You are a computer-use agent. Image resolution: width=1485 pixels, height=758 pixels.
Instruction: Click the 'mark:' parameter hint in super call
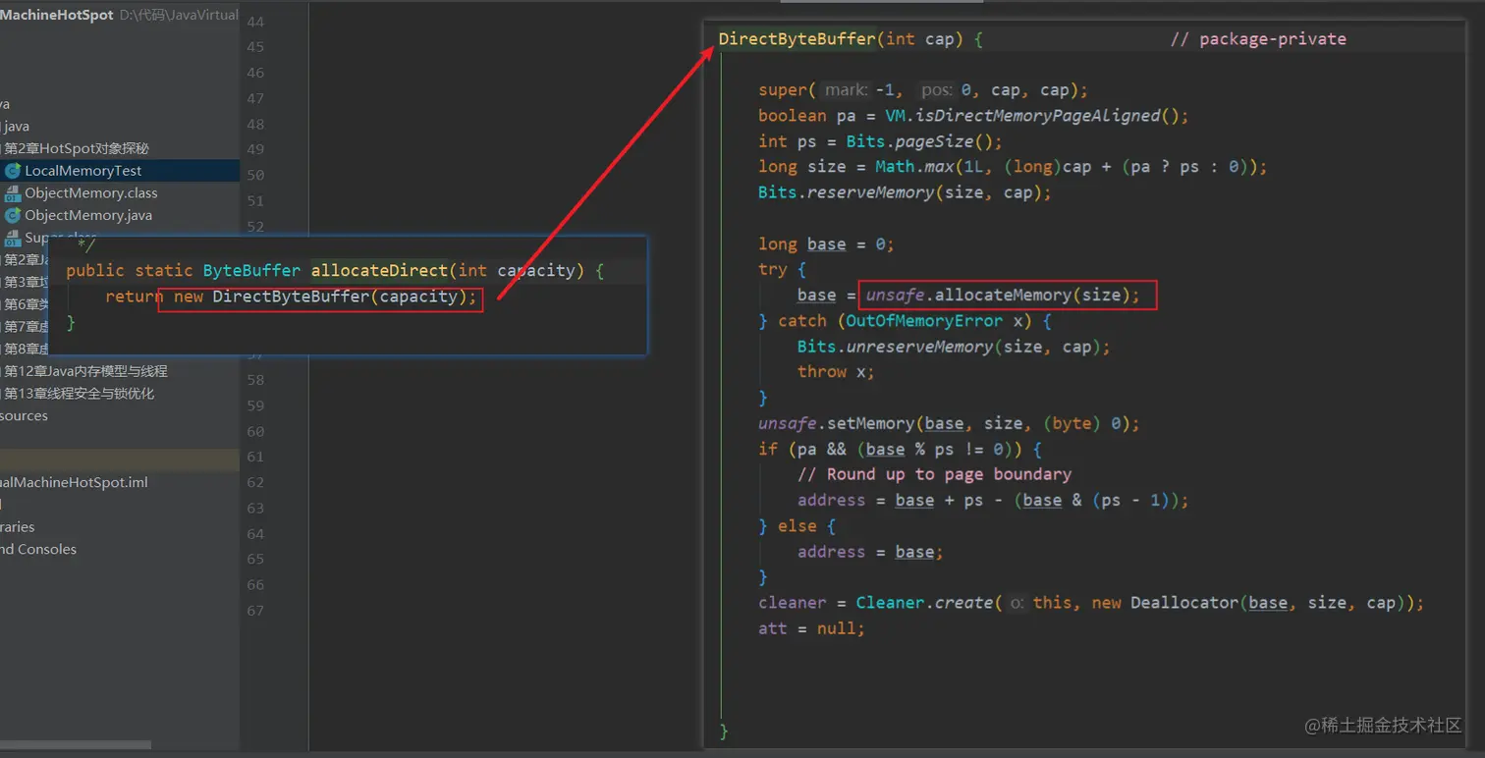(846, 90)
